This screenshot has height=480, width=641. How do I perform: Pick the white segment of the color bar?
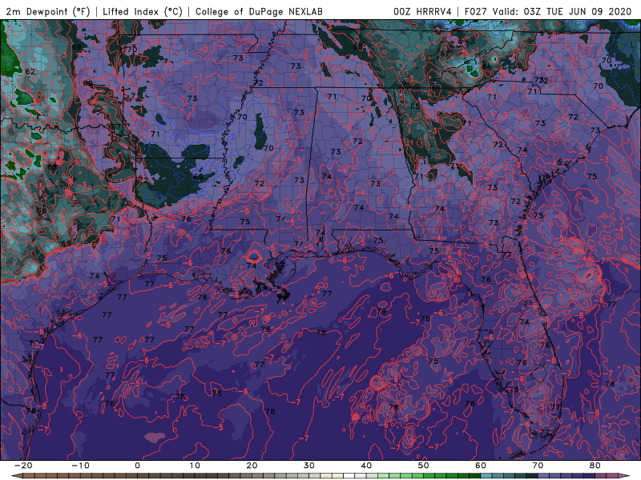pos(349,476)
